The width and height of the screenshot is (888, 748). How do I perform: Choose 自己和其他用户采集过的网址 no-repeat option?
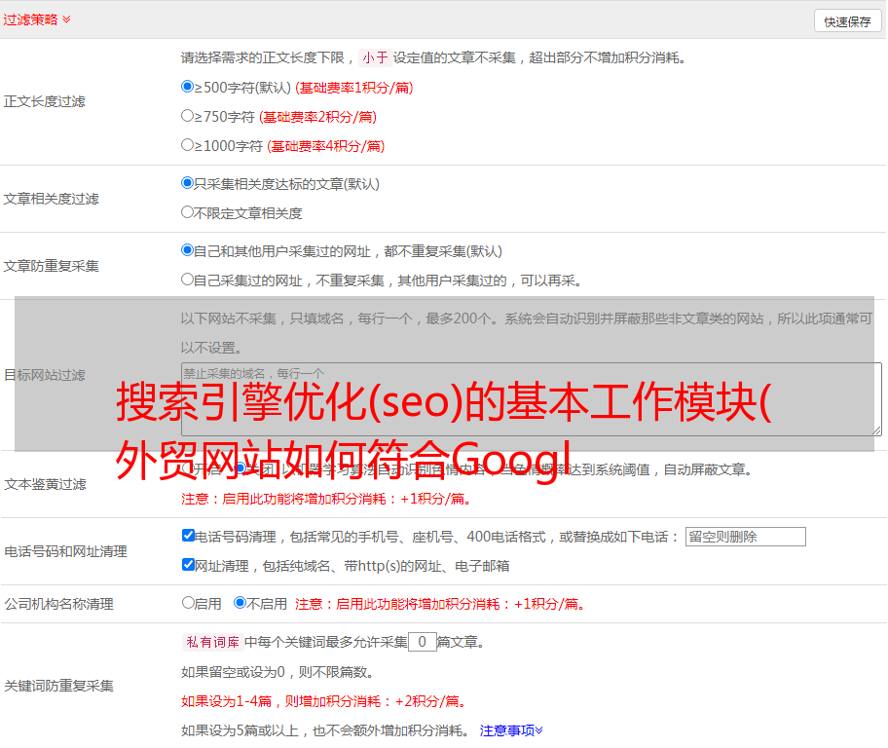(188, 250)
